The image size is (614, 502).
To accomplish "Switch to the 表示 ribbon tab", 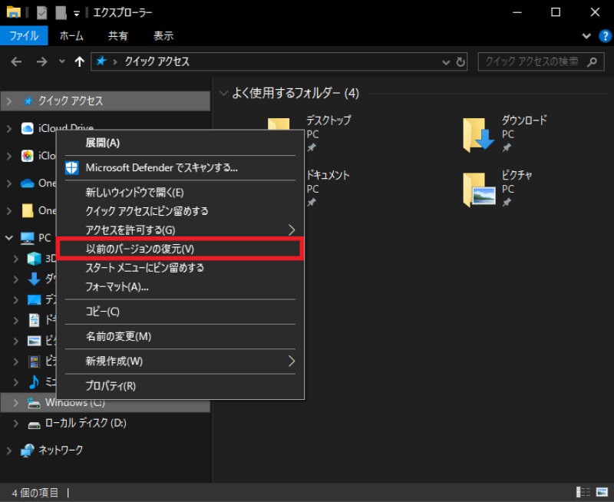I will (163, 35).
